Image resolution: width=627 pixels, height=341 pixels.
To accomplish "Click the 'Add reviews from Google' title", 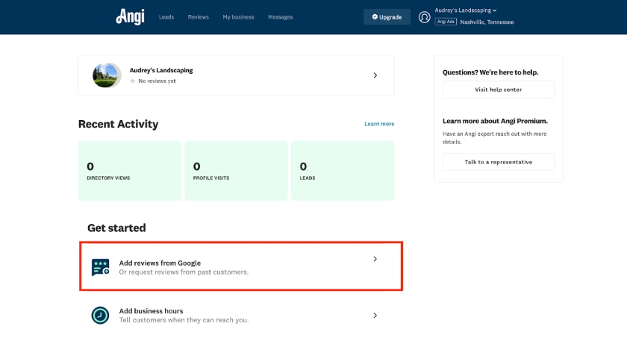I will 160,263.
